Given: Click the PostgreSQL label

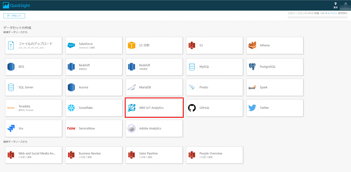Looking at the screenshot, I should coord(268,67).
